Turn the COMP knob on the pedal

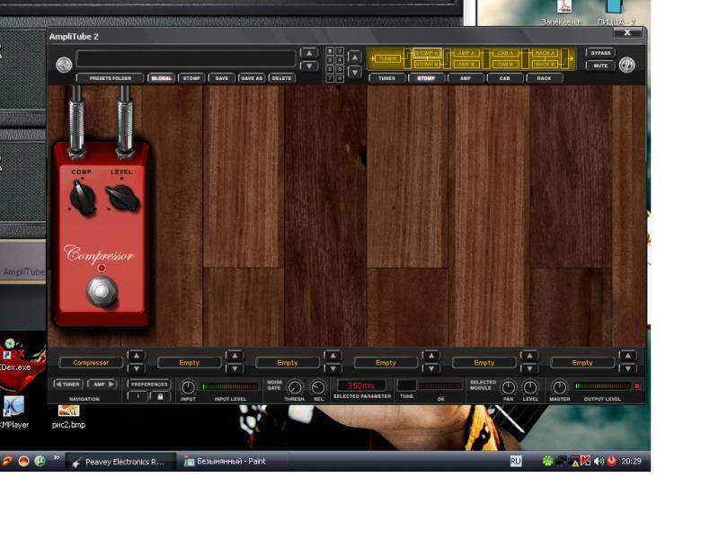tap(82, 197)
